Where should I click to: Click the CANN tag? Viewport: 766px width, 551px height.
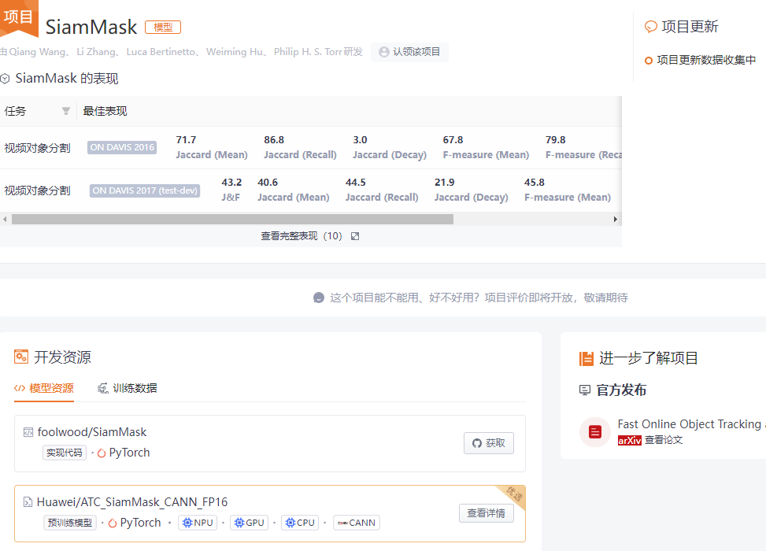click(357, 523)
